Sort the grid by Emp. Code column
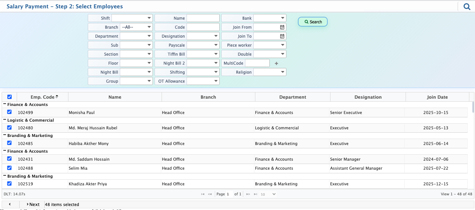This screenshot has height=210, width=475. (x=42, y=97)
